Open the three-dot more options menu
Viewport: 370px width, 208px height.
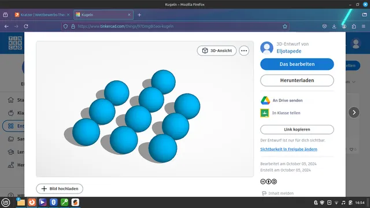(x=244, y=51)
